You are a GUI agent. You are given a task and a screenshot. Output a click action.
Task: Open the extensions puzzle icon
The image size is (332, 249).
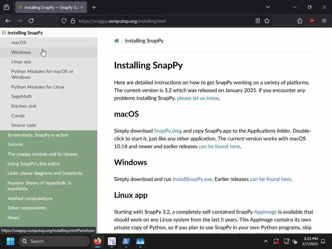pyautogui.click(x=300, y=21)
